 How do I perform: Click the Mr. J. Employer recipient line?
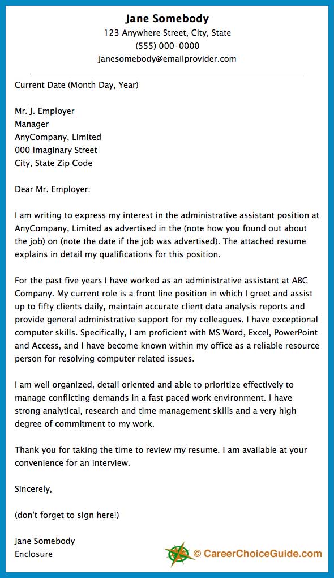[x=45, y=111]
